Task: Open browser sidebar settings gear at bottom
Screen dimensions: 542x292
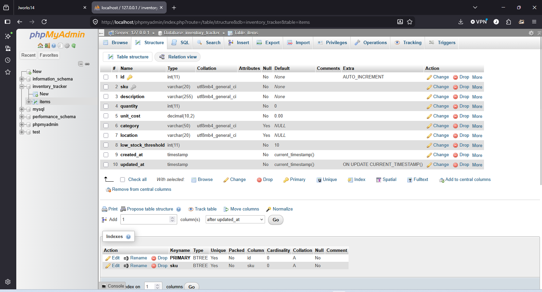Action: coord(8,282)
